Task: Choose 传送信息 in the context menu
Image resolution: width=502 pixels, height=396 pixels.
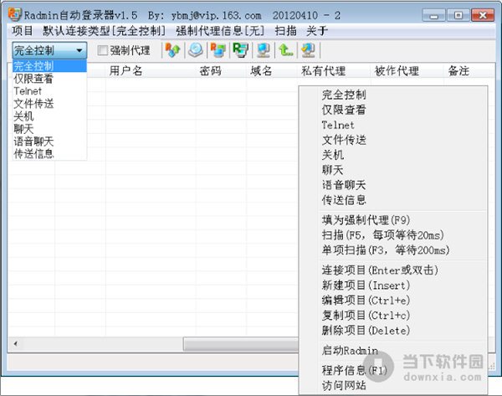Action: click(393, 200)
